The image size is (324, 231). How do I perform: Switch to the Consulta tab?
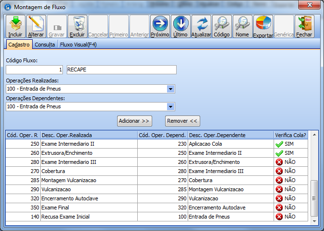click(x=45, y=45)
